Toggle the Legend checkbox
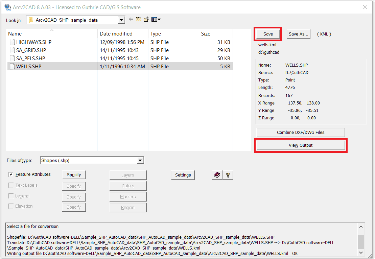Image resolution: width=375 pixels, height=259 pixels. (11, 196)
